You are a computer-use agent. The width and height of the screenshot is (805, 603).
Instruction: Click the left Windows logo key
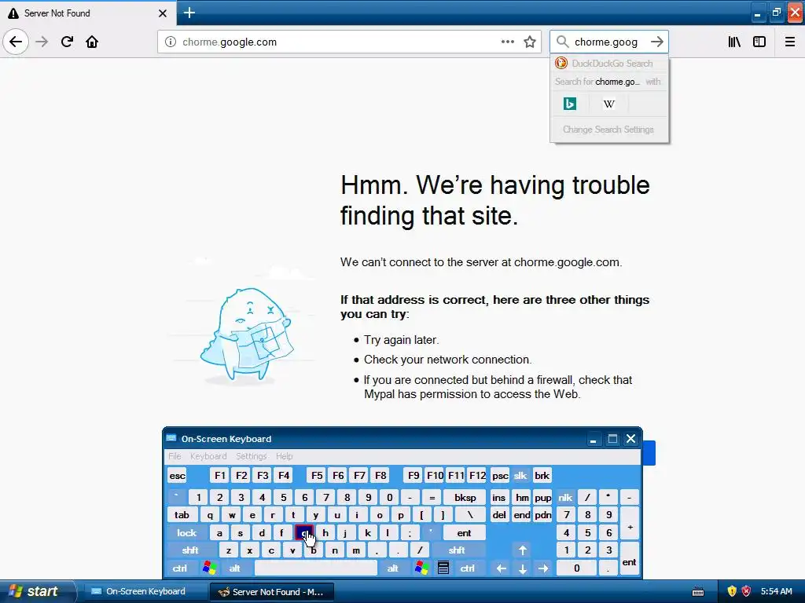(209, 568)
